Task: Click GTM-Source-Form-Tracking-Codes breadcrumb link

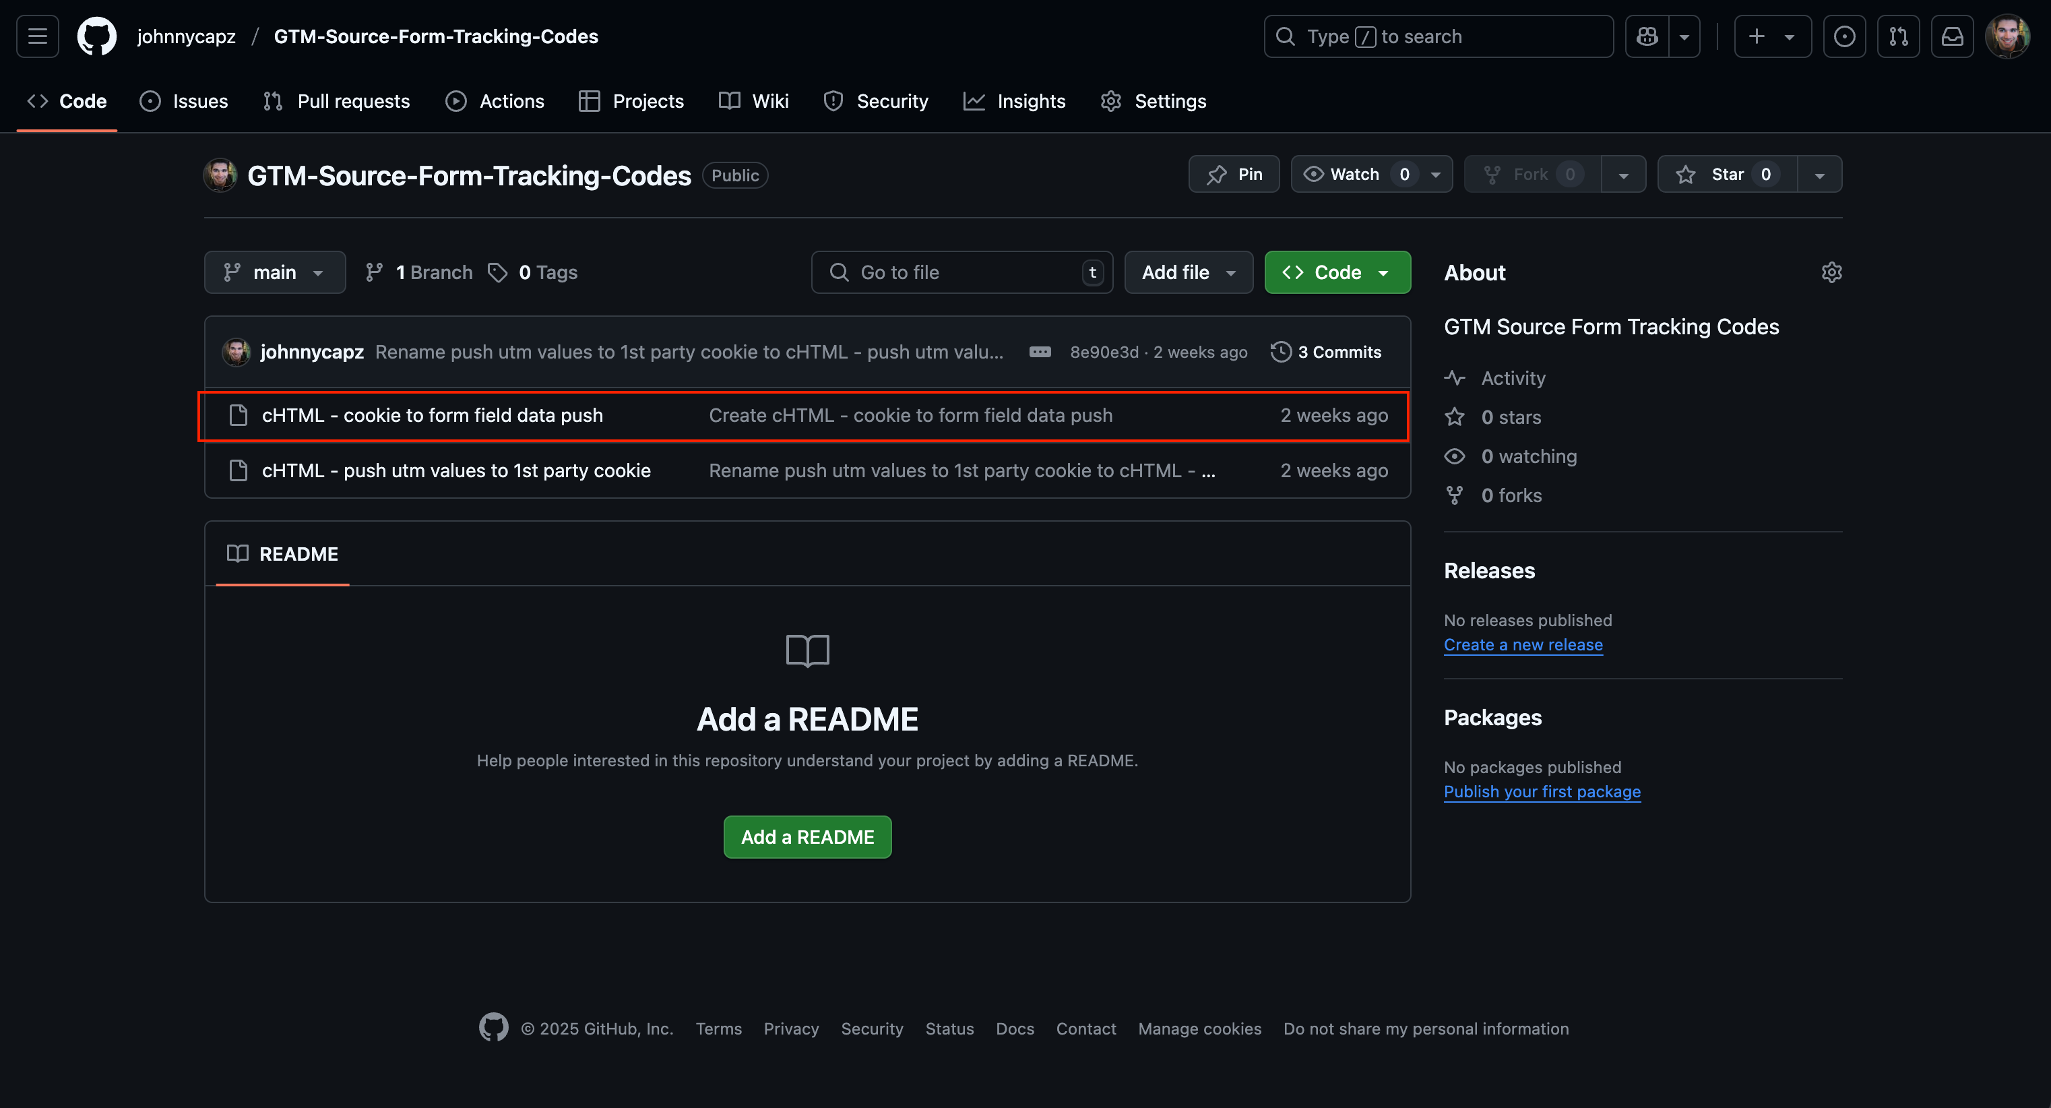Action: pyautogui.click(x=437, y=36)
